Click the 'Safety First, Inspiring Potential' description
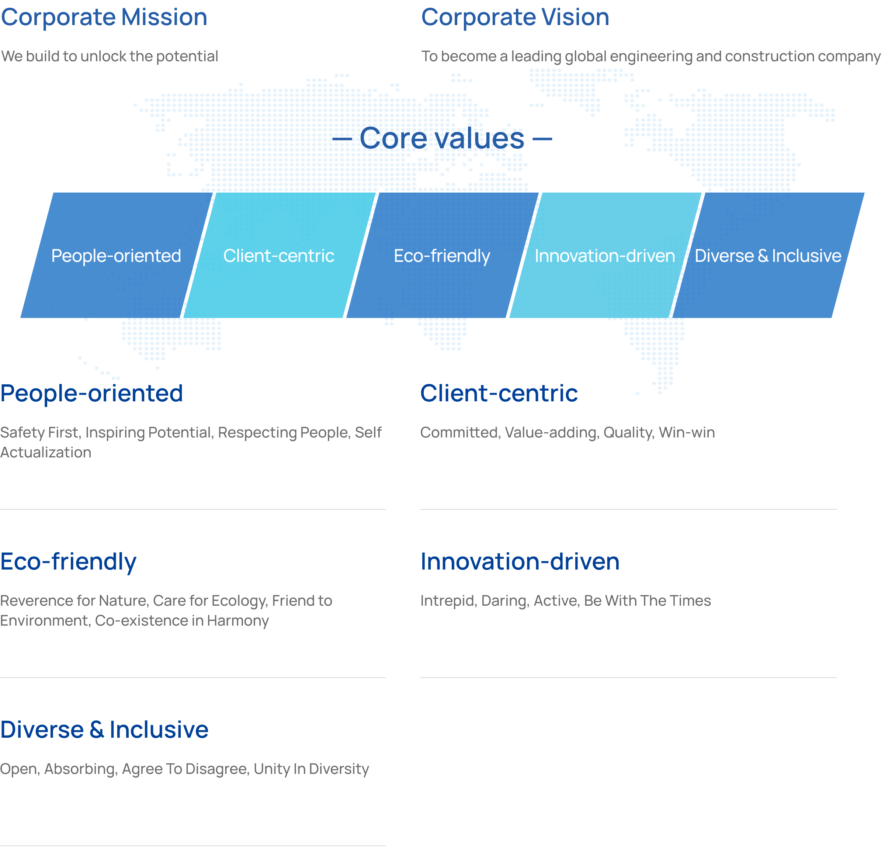This screenshot has height=865, width=885. (191, 442)
